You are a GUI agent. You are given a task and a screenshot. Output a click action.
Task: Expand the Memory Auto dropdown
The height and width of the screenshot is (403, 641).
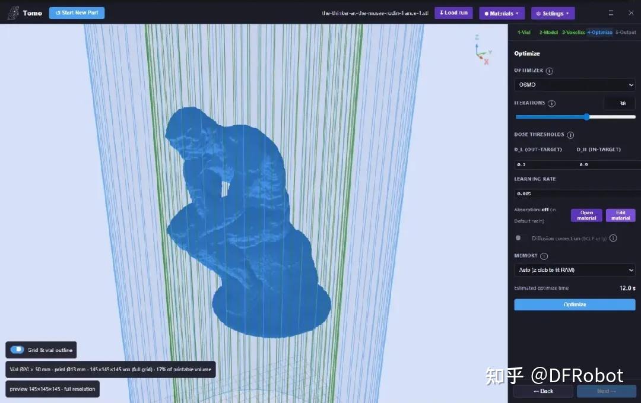tap(575, 270)
